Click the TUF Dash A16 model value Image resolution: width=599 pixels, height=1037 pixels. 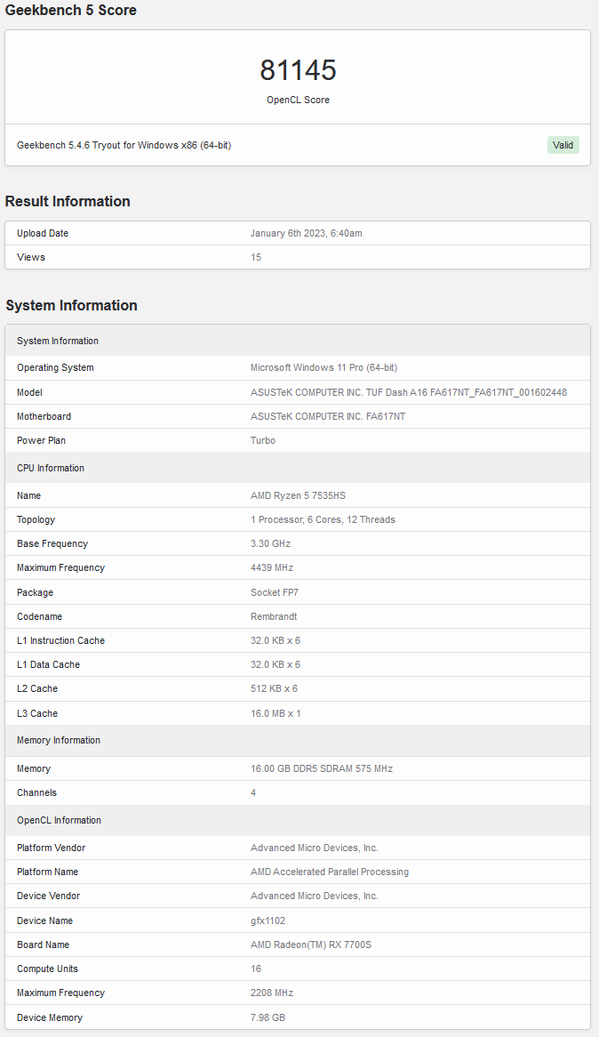[408, 392]
